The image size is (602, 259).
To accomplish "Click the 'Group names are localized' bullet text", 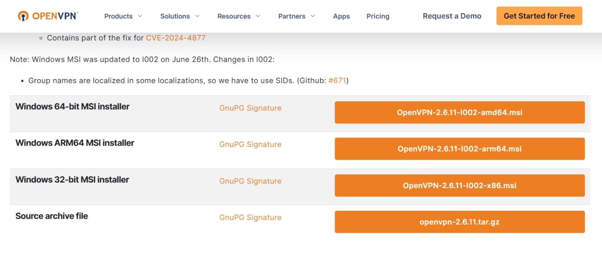I will pos(188,80).
